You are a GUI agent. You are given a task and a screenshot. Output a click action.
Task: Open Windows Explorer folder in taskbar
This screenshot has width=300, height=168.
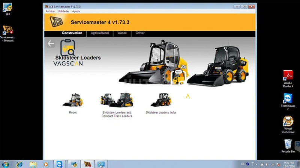click(x=33, y=164)
